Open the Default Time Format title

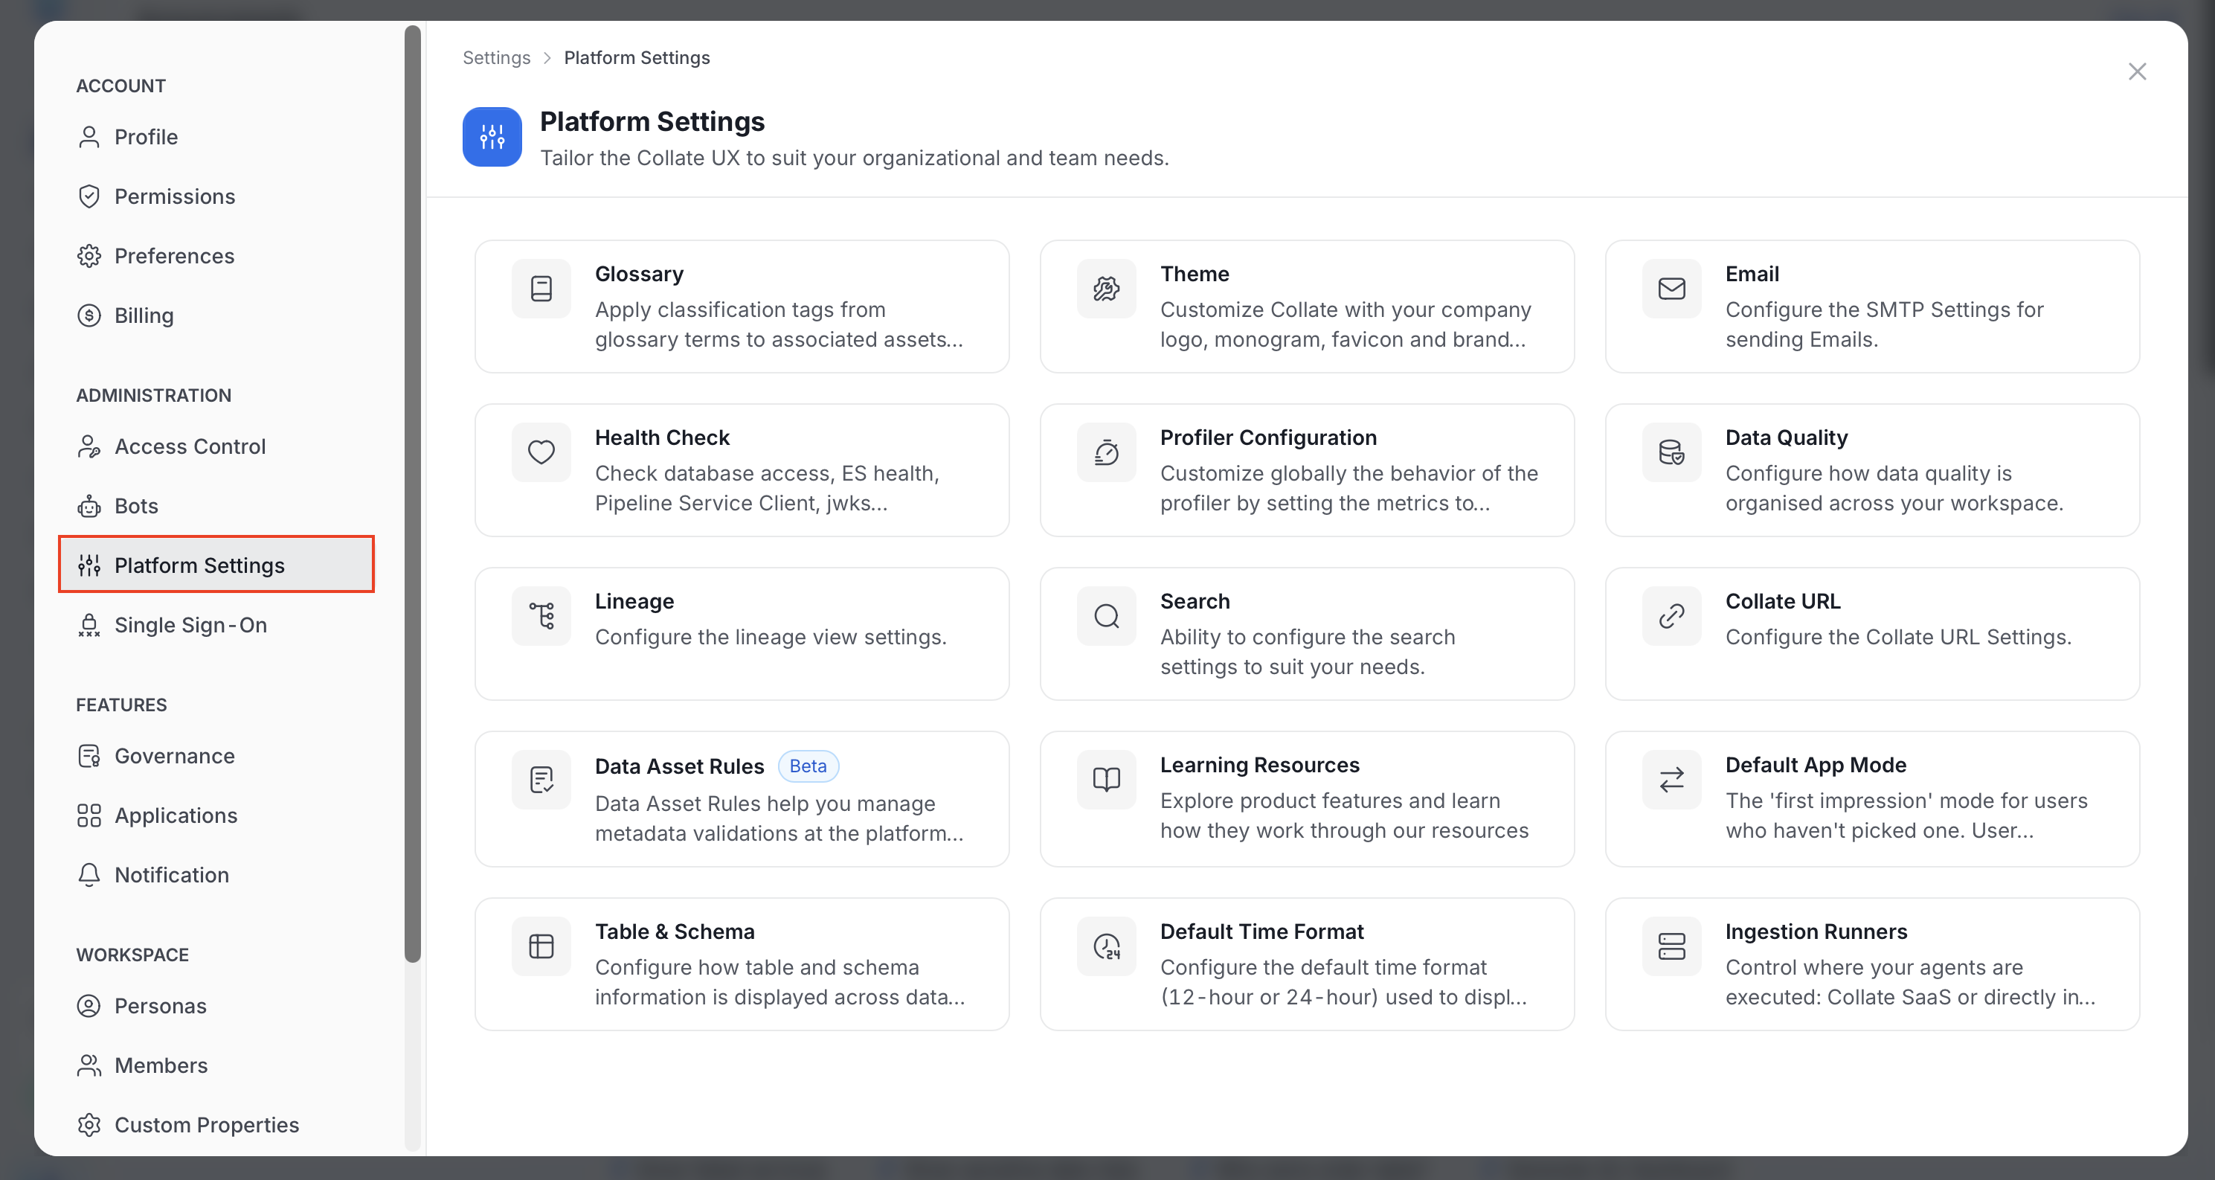pyautogui.click(x=1261, y=932)
